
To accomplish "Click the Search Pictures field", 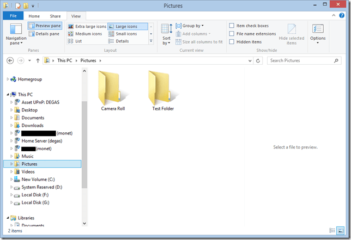I will pos(304,60).
